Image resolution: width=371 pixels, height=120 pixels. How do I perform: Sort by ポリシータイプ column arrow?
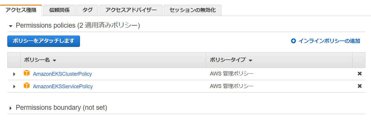point(250,61)
